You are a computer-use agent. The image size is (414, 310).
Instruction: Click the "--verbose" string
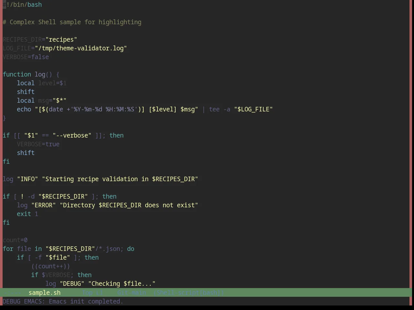click(72, 136)
